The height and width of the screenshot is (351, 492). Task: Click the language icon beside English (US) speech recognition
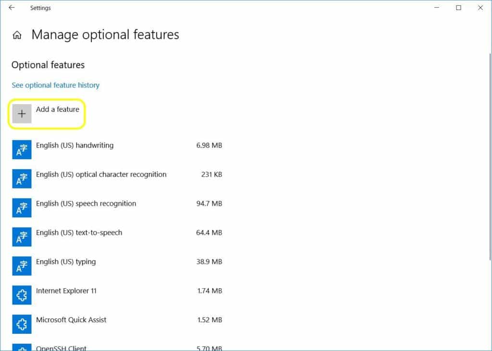click(22, 208)
